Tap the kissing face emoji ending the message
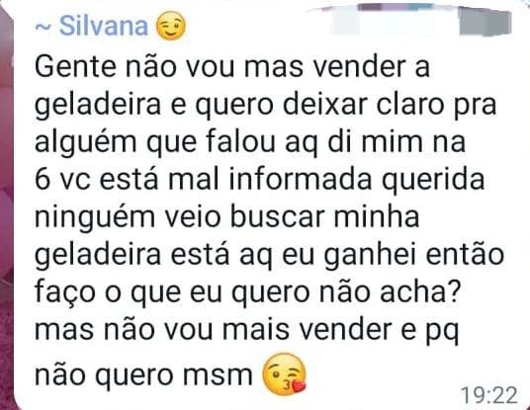Viewport: 530px width, 410px height. coord(284,374)
